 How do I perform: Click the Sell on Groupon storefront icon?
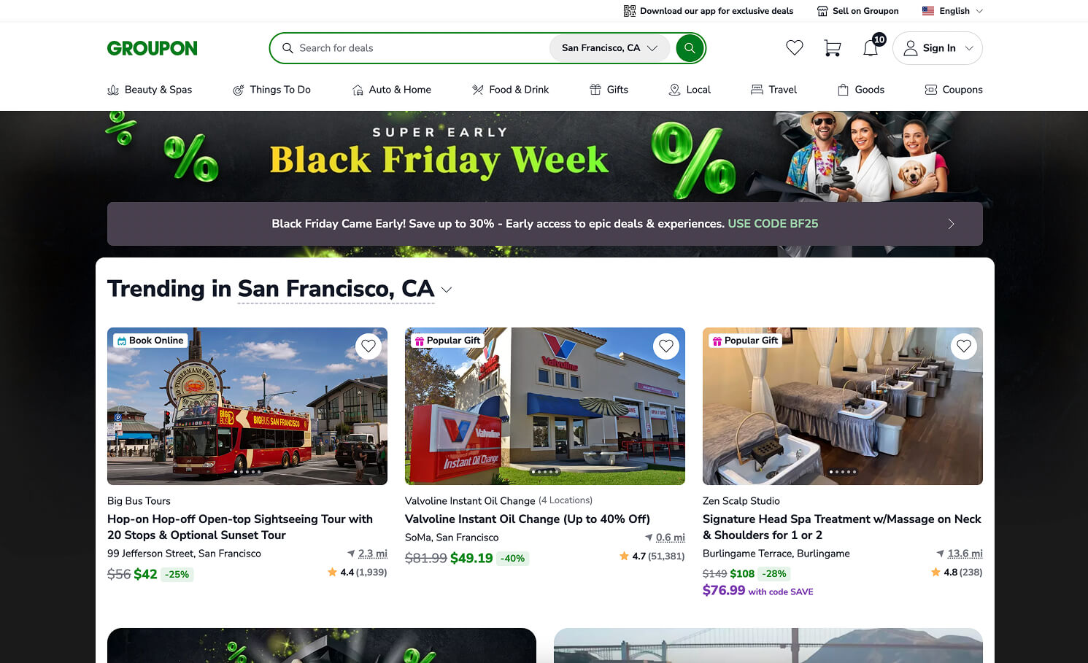coord(822,11)
